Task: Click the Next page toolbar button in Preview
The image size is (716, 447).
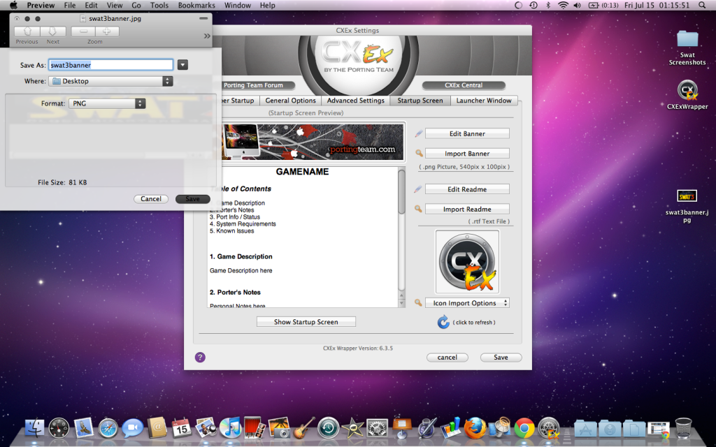Action: (x=53, y=31)
